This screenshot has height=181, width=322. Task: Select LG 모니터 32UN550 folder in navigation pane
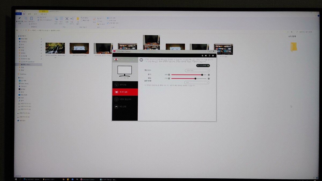26,62
